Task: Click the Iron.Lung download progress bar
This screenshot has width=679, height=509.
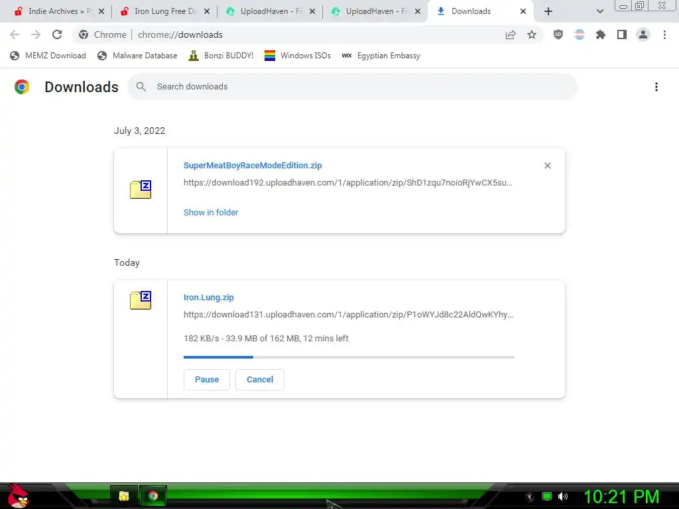Action: point(349,357)
